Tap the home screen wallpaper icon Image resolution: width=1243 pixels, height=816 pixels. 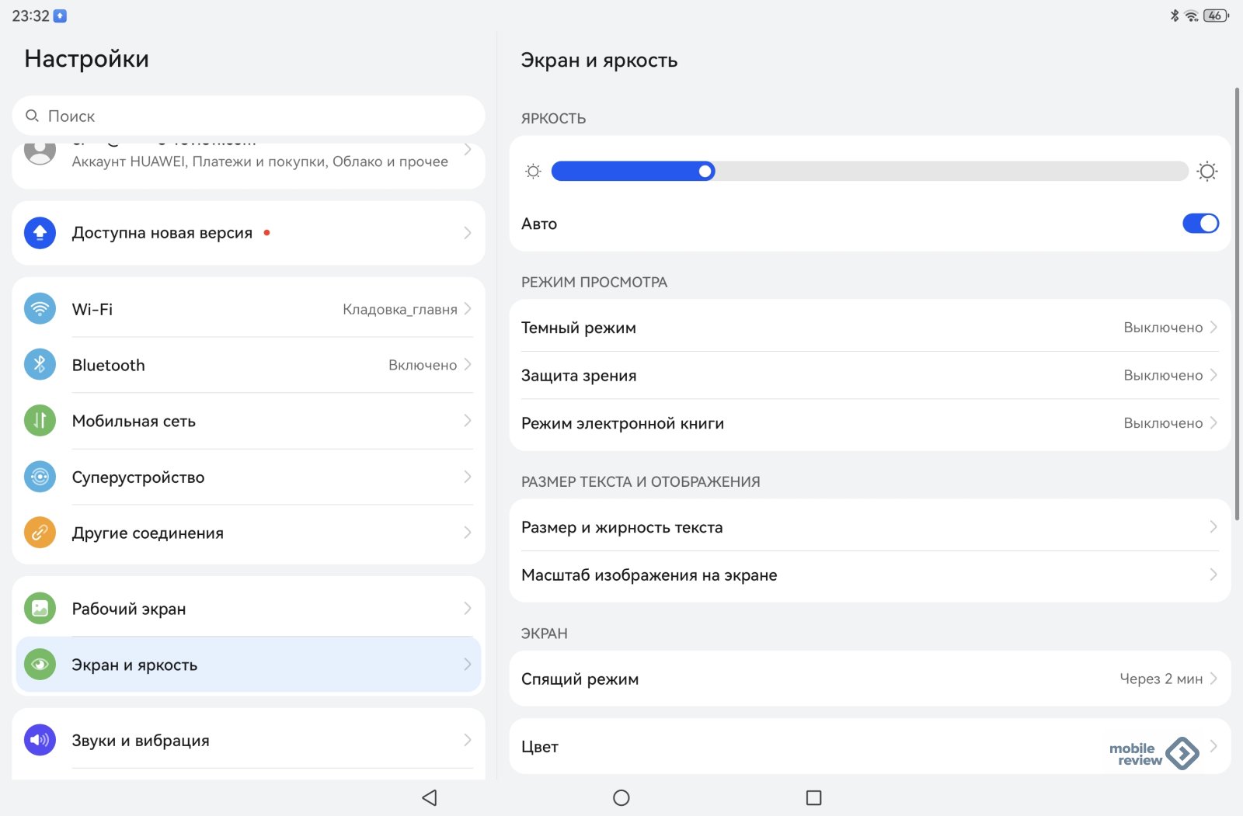(40, 609)
